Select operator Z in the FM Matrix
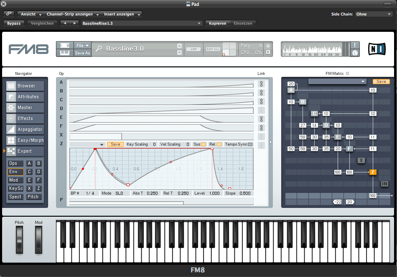This screenshot has height=277, width=397. pyautogui.click(x=372, y=172)
